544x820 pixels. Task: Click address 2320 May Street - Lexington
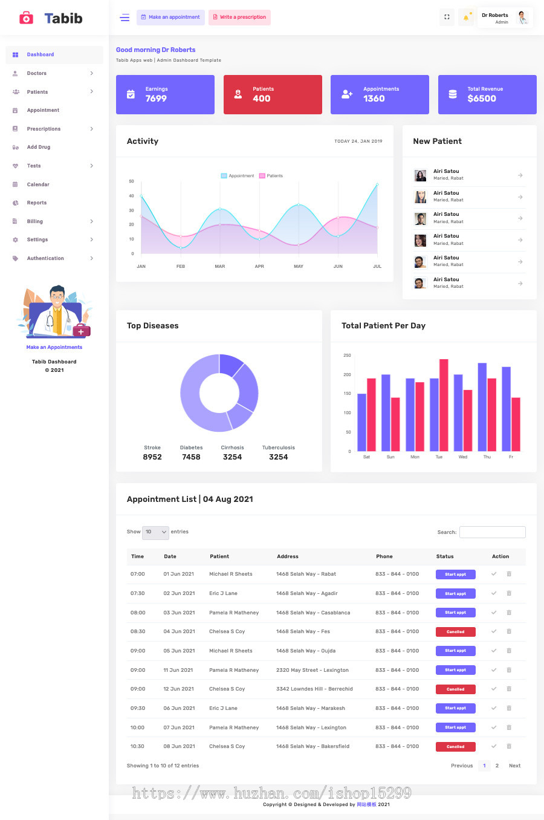(x=312, y=670)
